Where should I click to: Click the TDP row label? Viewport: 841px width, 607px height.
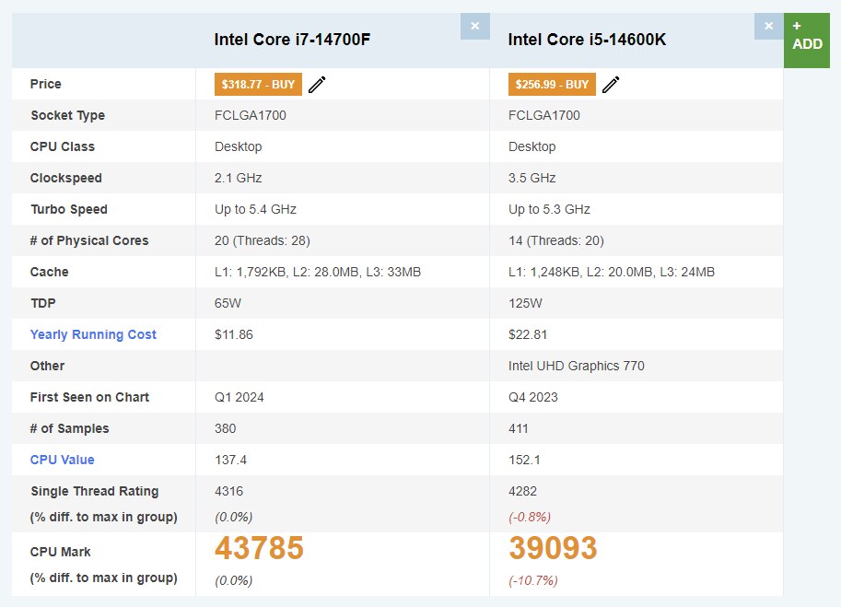coord(43,304)
